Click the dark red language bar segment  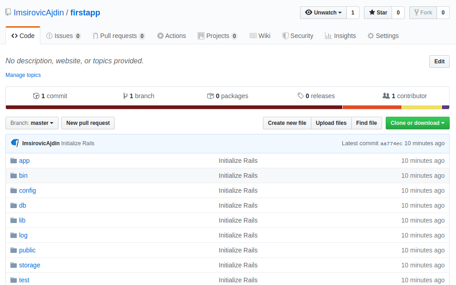click(x=174, y=107)
